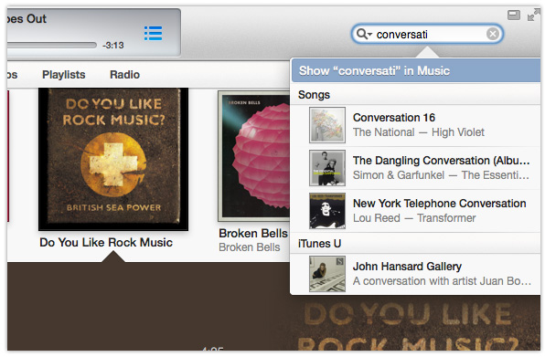
Task: Enter full screen mode with the arrows icon
Action: [x=533, y=15]
